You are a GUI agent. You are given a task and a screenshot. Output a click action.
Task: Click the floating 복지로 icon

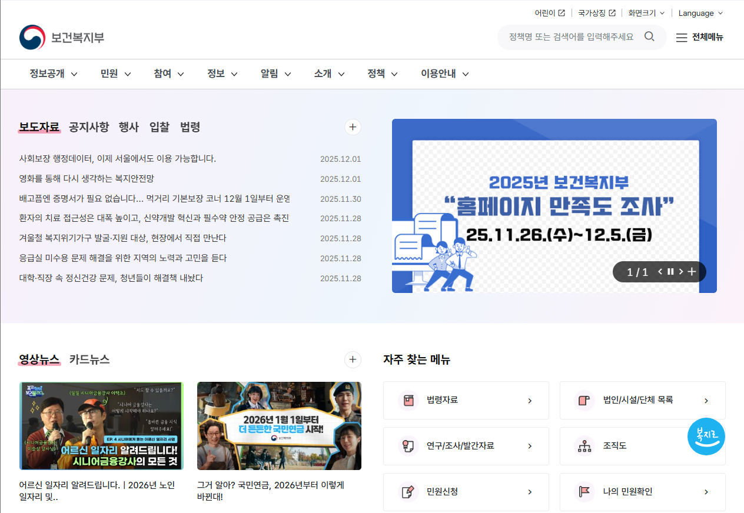pos(706,437)
